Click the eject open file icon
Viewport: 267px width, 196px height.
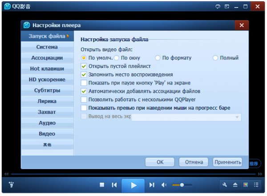(235, 185)
